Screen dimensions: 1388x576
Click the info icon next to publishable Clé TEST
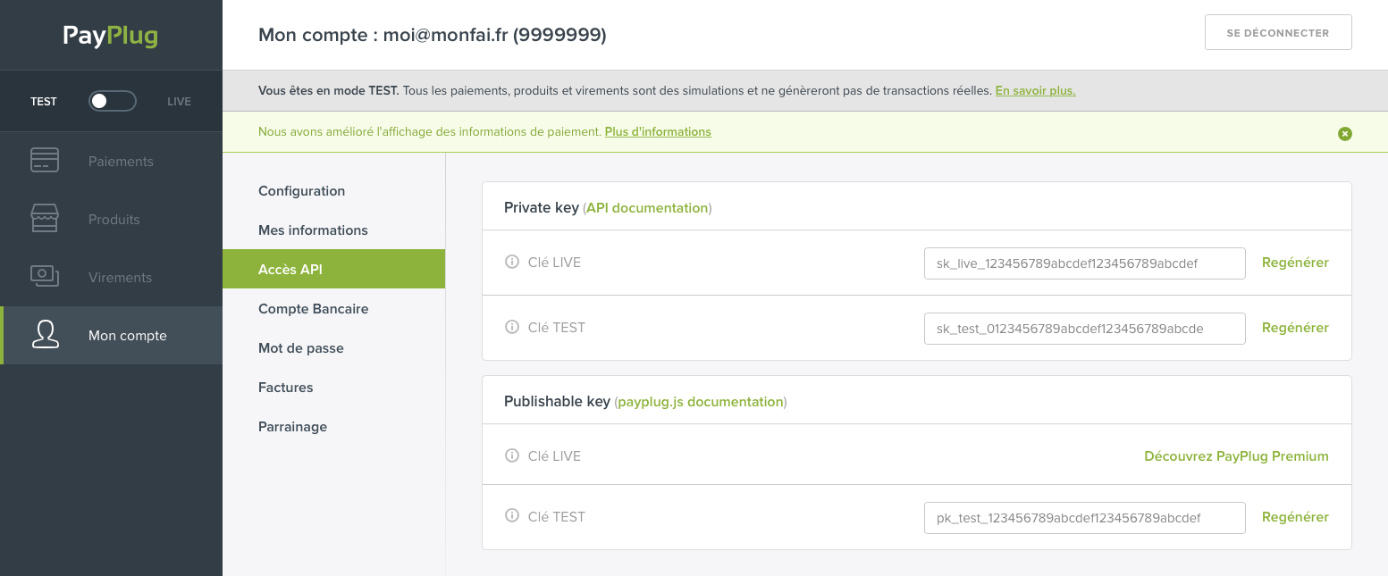coord(512,515)
